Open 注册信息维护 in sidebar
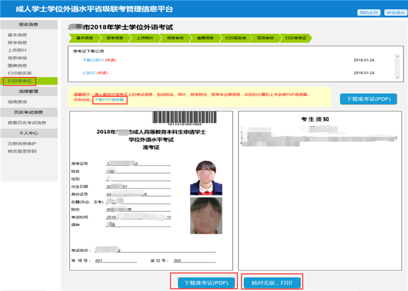The image size is (408, 291). pyautogui.click(x=22, y=144)
